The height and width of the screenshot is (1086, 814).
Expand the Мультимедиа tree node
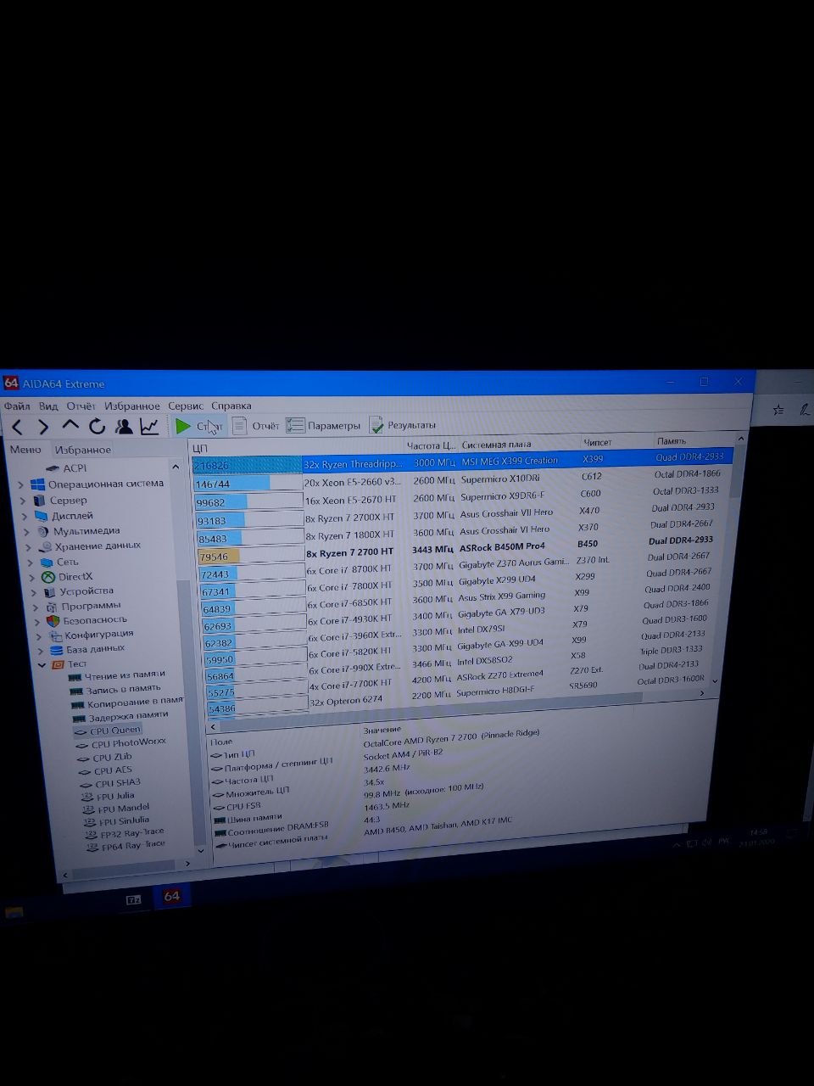pos(26,532)
